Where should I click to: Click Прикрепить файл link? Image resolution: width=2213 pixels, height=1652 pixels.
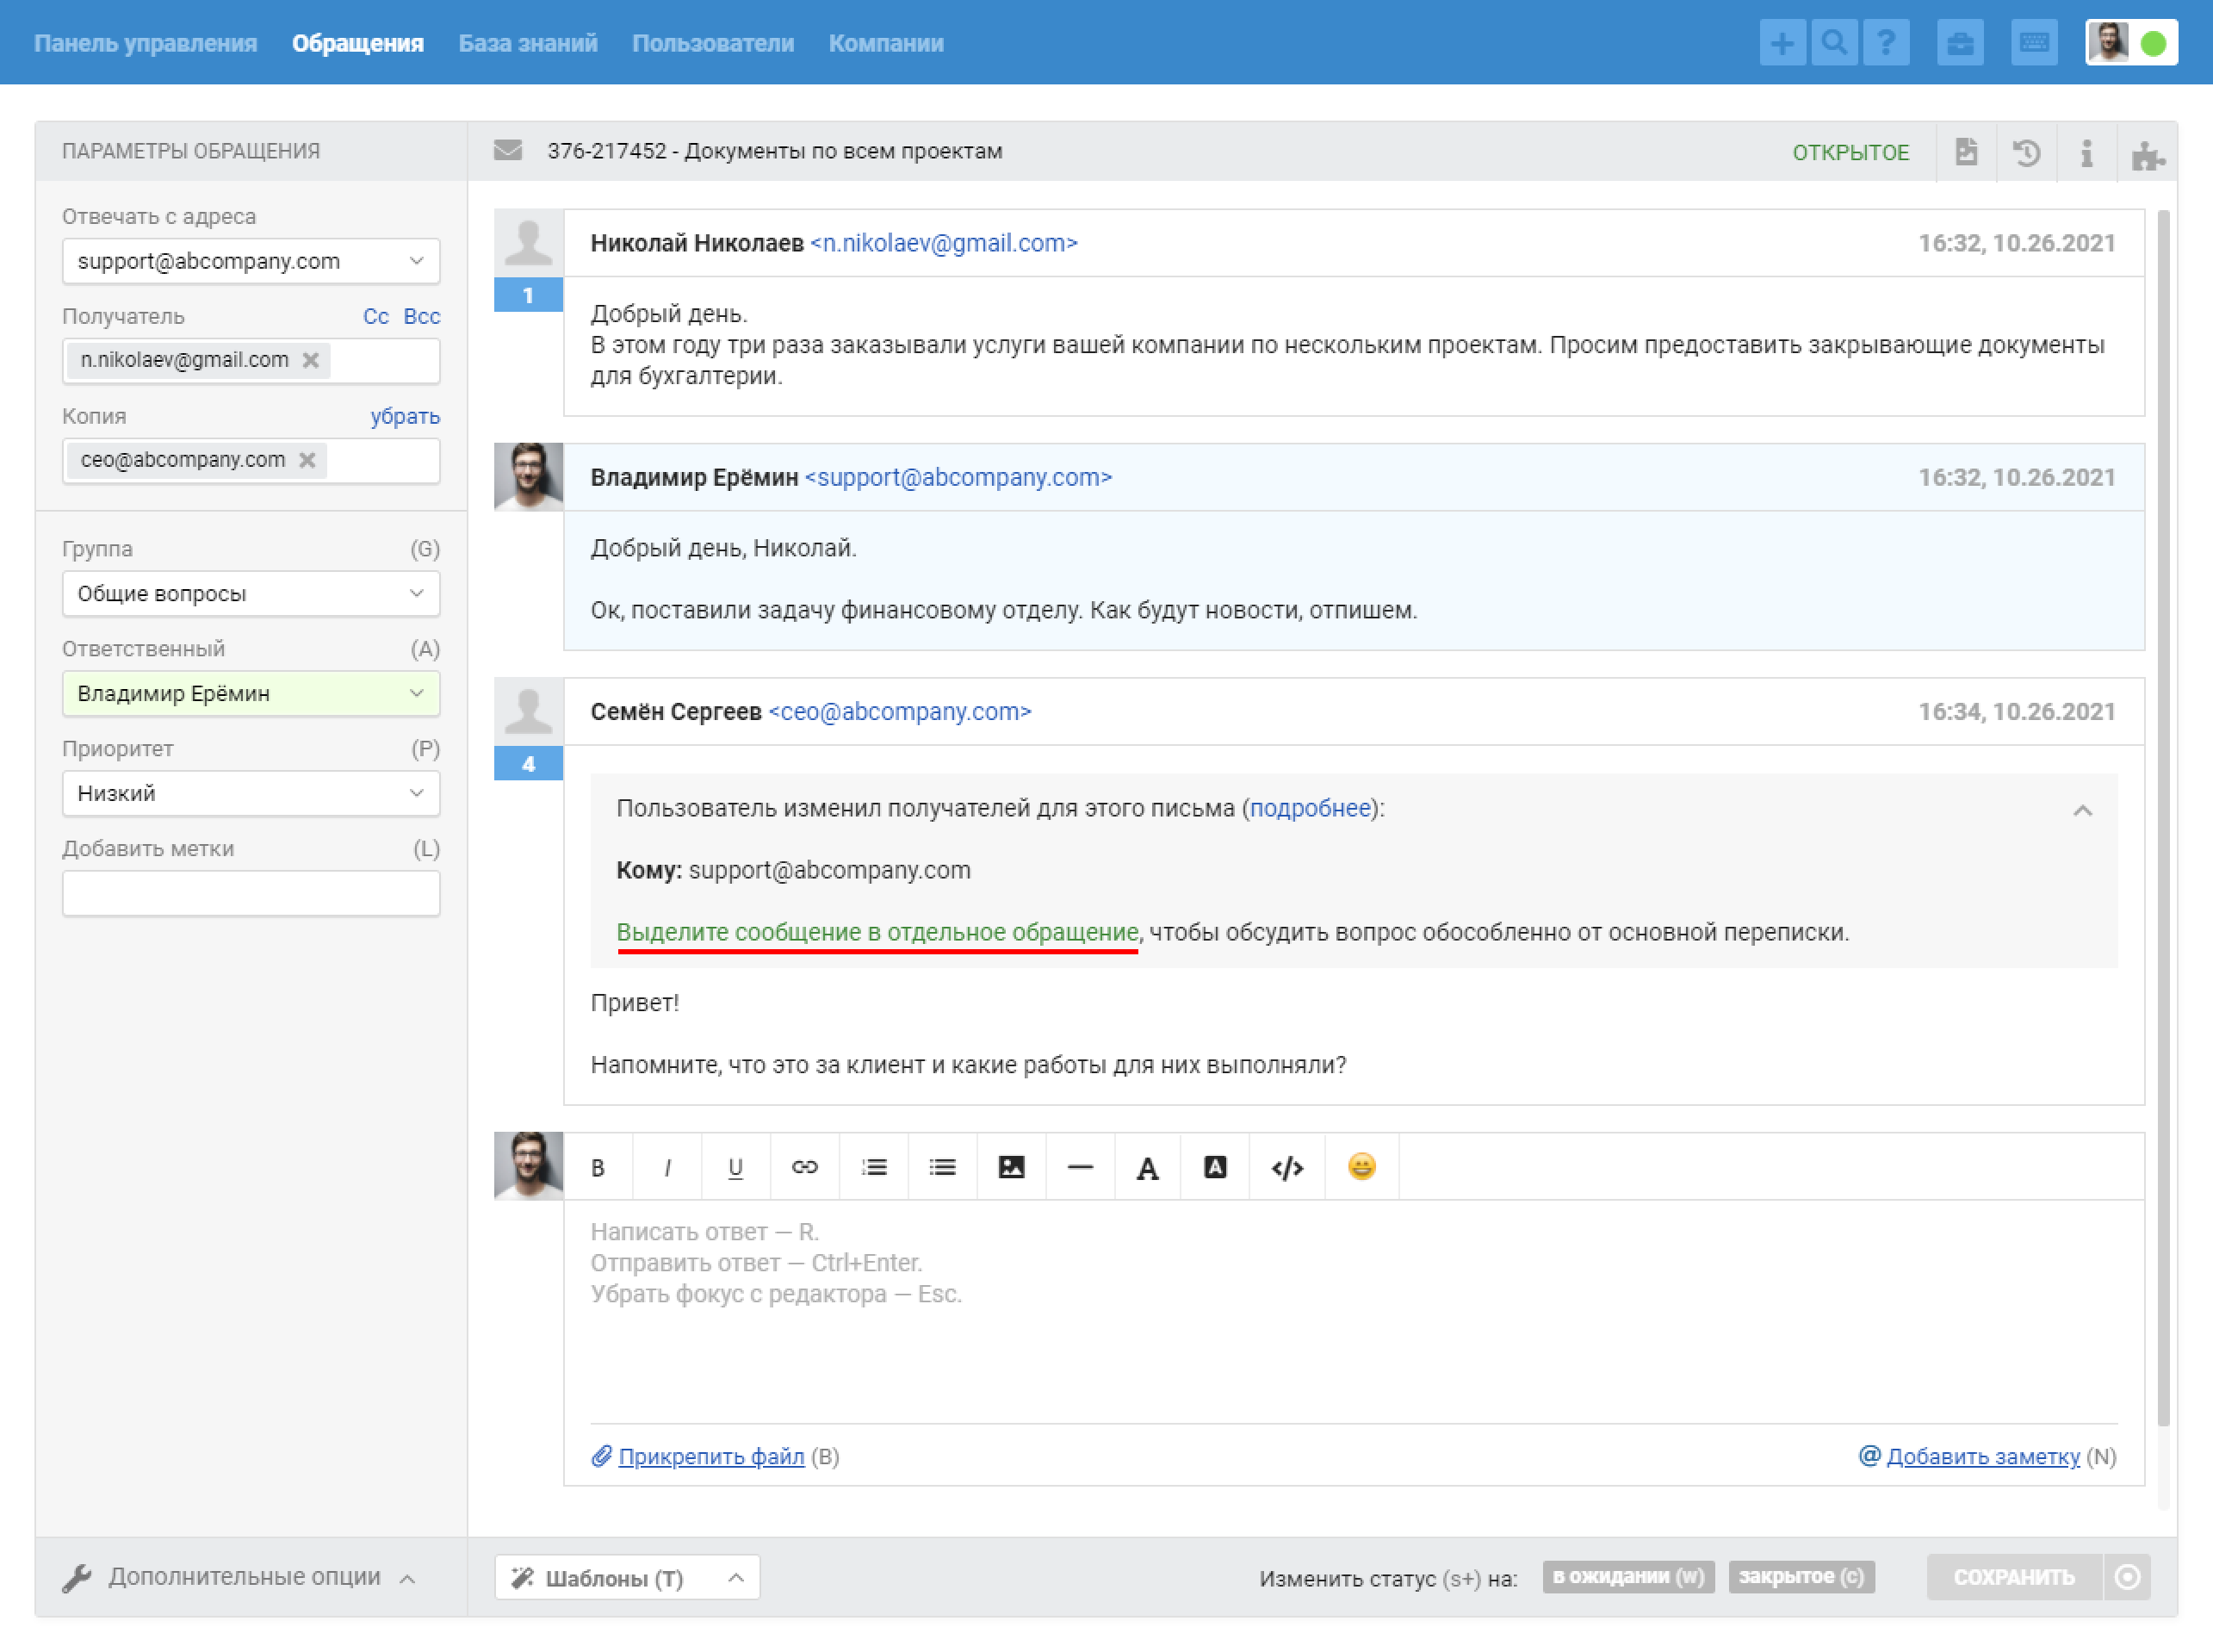click(x=710, y=1456)
